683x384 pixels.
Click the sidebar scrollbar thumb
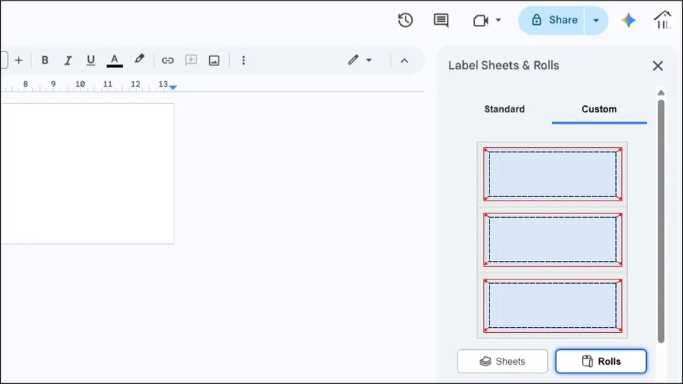(661, 221)
